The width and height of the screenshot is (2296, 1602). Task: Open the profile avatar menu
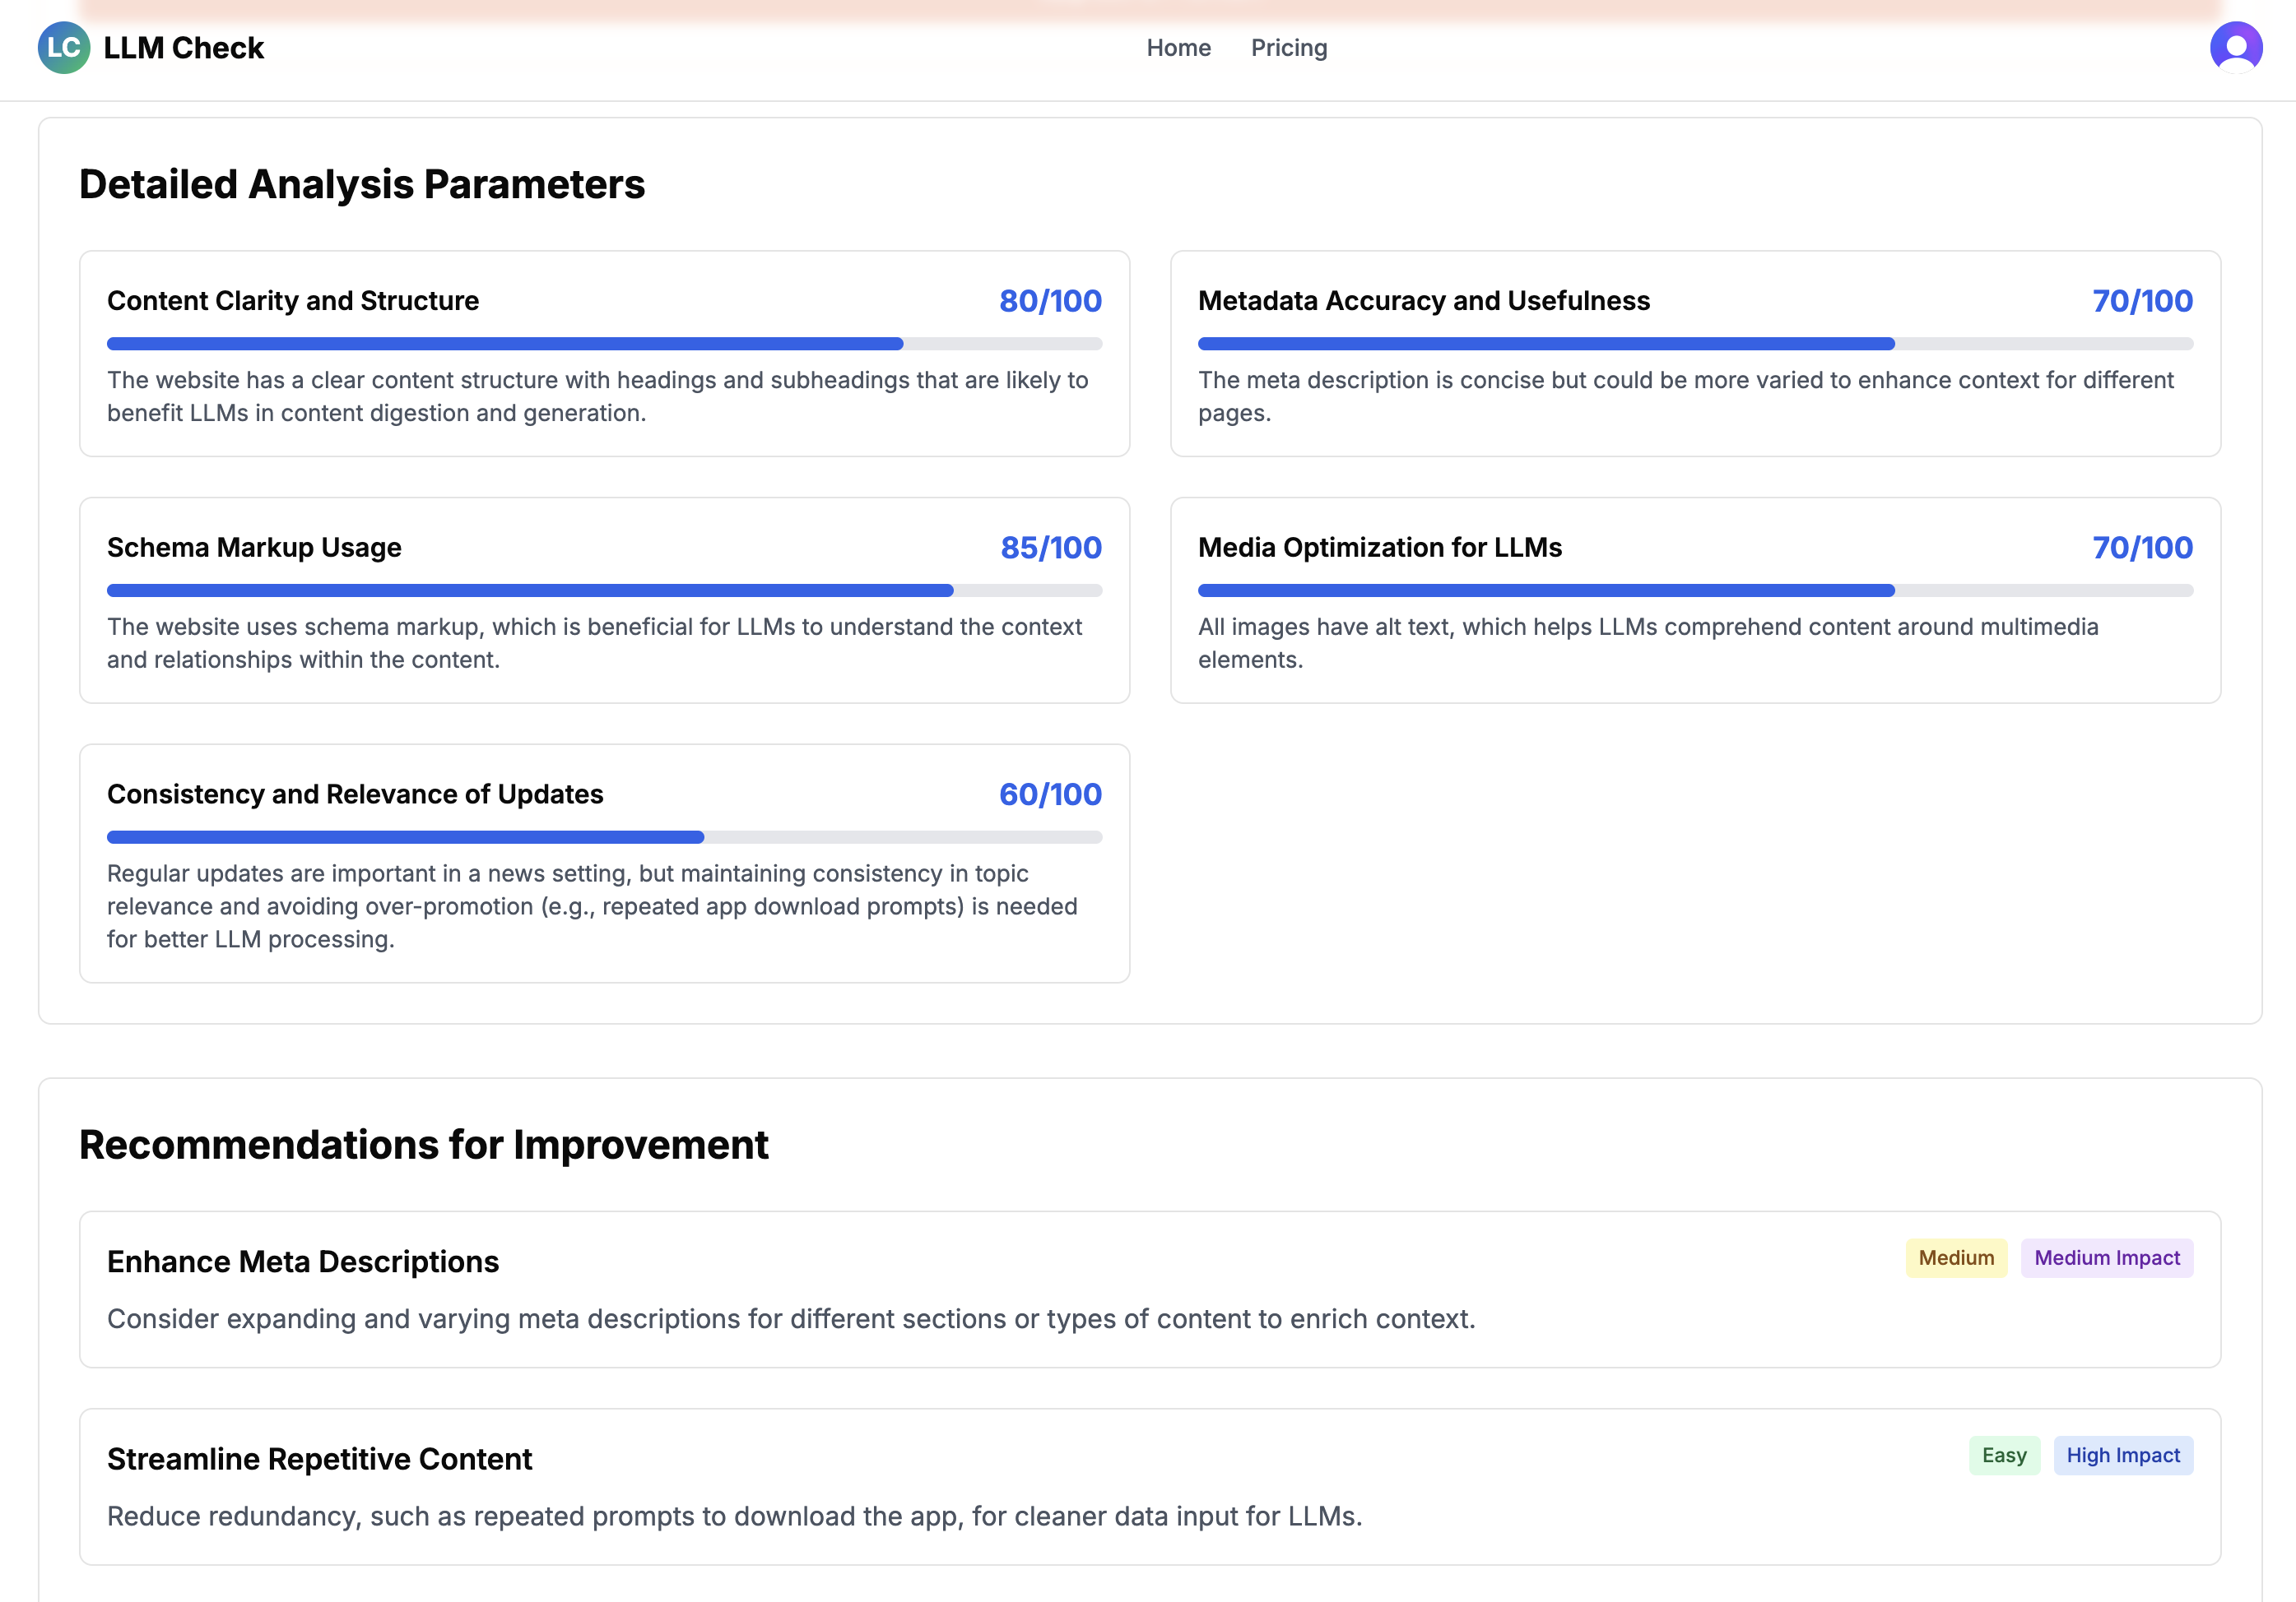click(x=2237, y=47)
